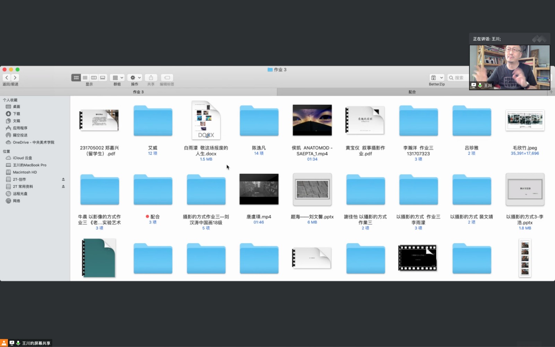Select the 吕珍雅 folder
Screen dimensions: 555x347
(x=472, y=120)
